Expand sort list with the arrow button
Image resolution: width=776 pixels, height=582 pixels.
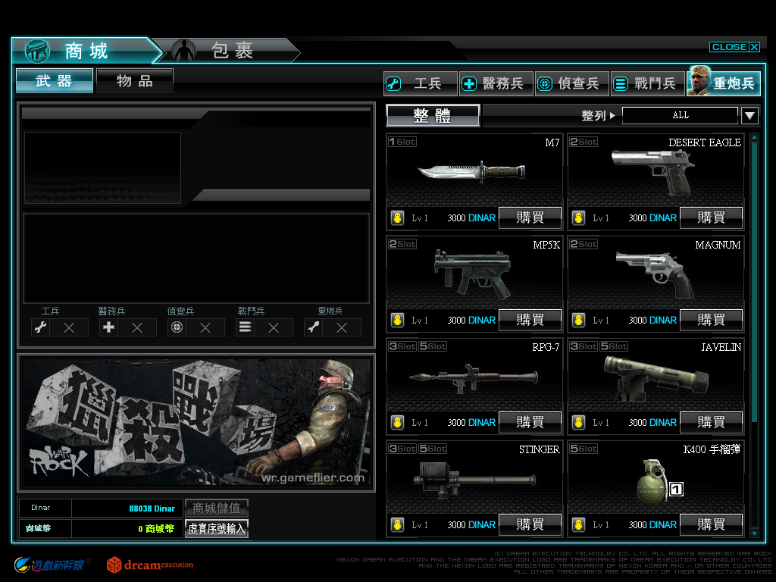coord(749,116)
